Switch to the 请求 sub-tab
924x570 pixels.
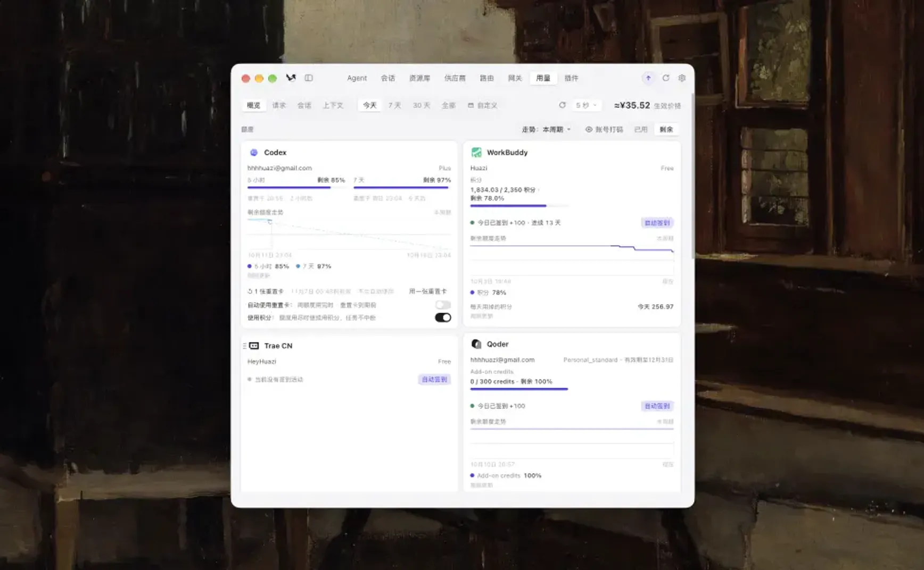point(279,105)
